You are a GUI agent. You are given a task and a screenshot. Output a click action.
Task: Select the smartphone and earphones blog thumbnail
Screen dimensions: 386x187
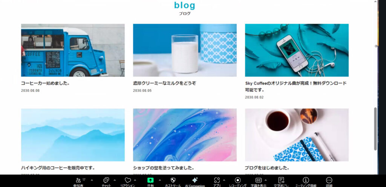click(297, 50)
